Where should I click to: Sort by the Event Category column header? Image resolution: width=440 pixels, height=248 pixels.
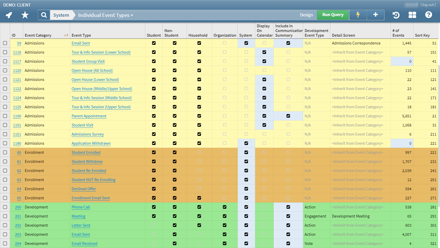pyautogui.click(x=38, y=35)
